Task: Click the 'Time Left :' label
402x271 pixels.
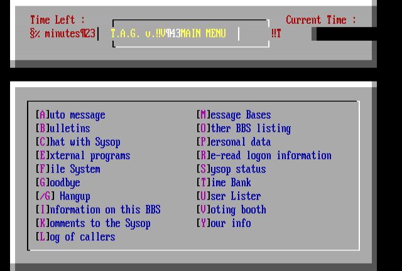Action: (57, 20)
